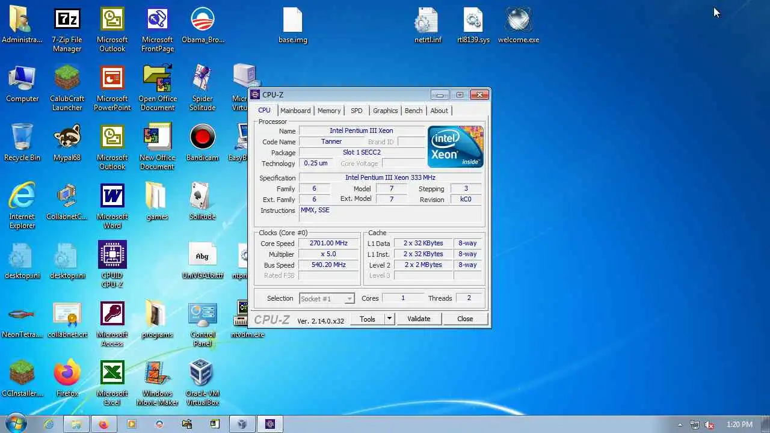
Task: Select the Administra... user folder icon
Action: pos(22,26)
